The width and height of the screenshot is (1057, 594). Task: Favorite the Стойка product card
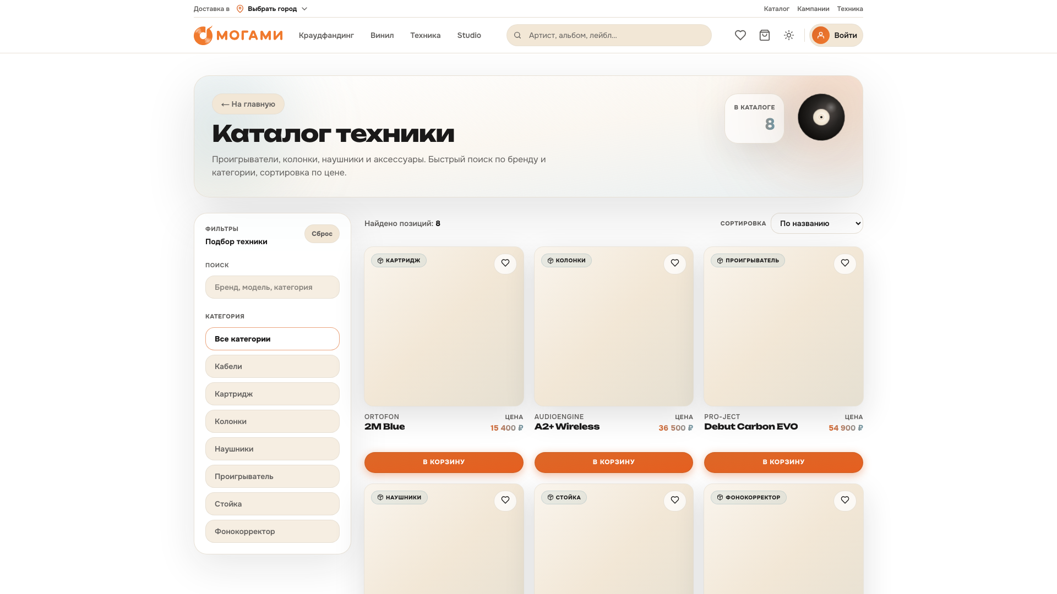675,500
